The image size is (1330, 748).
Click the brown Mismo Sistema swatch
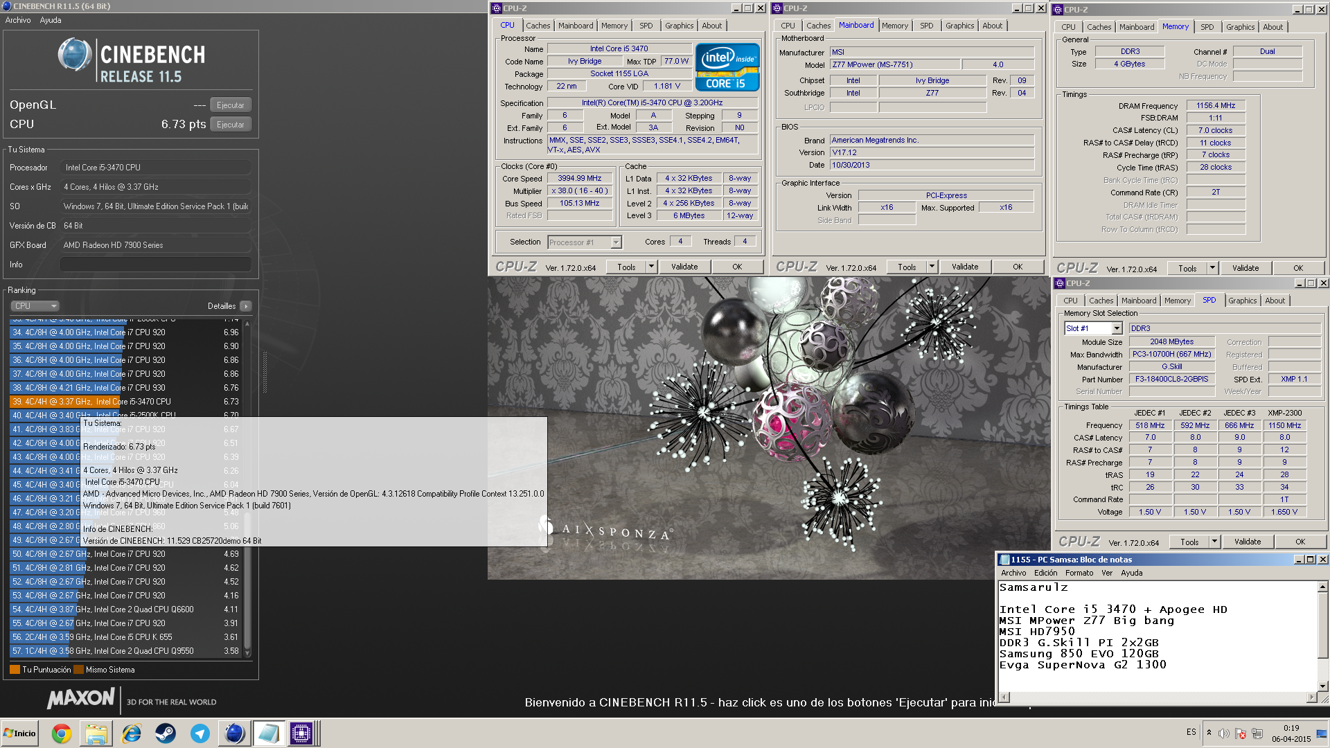click(x=78, y=670)
